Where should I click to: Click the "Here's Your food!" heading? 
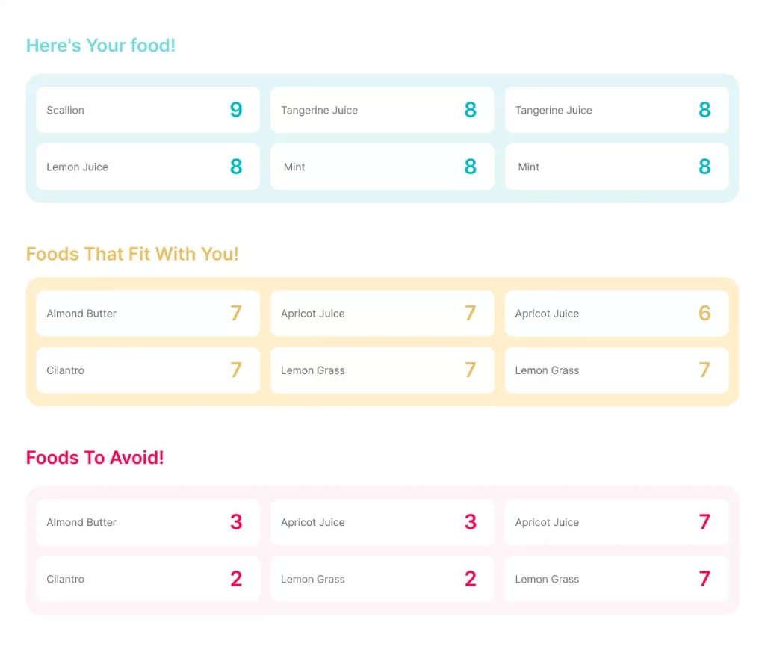pyautogui.click(x=101, y=46)
